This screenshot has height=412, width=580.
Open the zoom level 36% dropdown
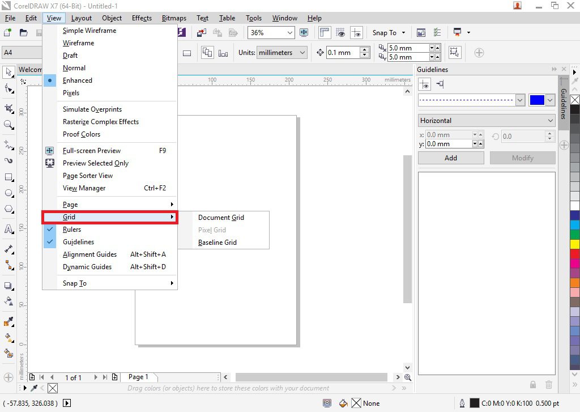[289, 32]
